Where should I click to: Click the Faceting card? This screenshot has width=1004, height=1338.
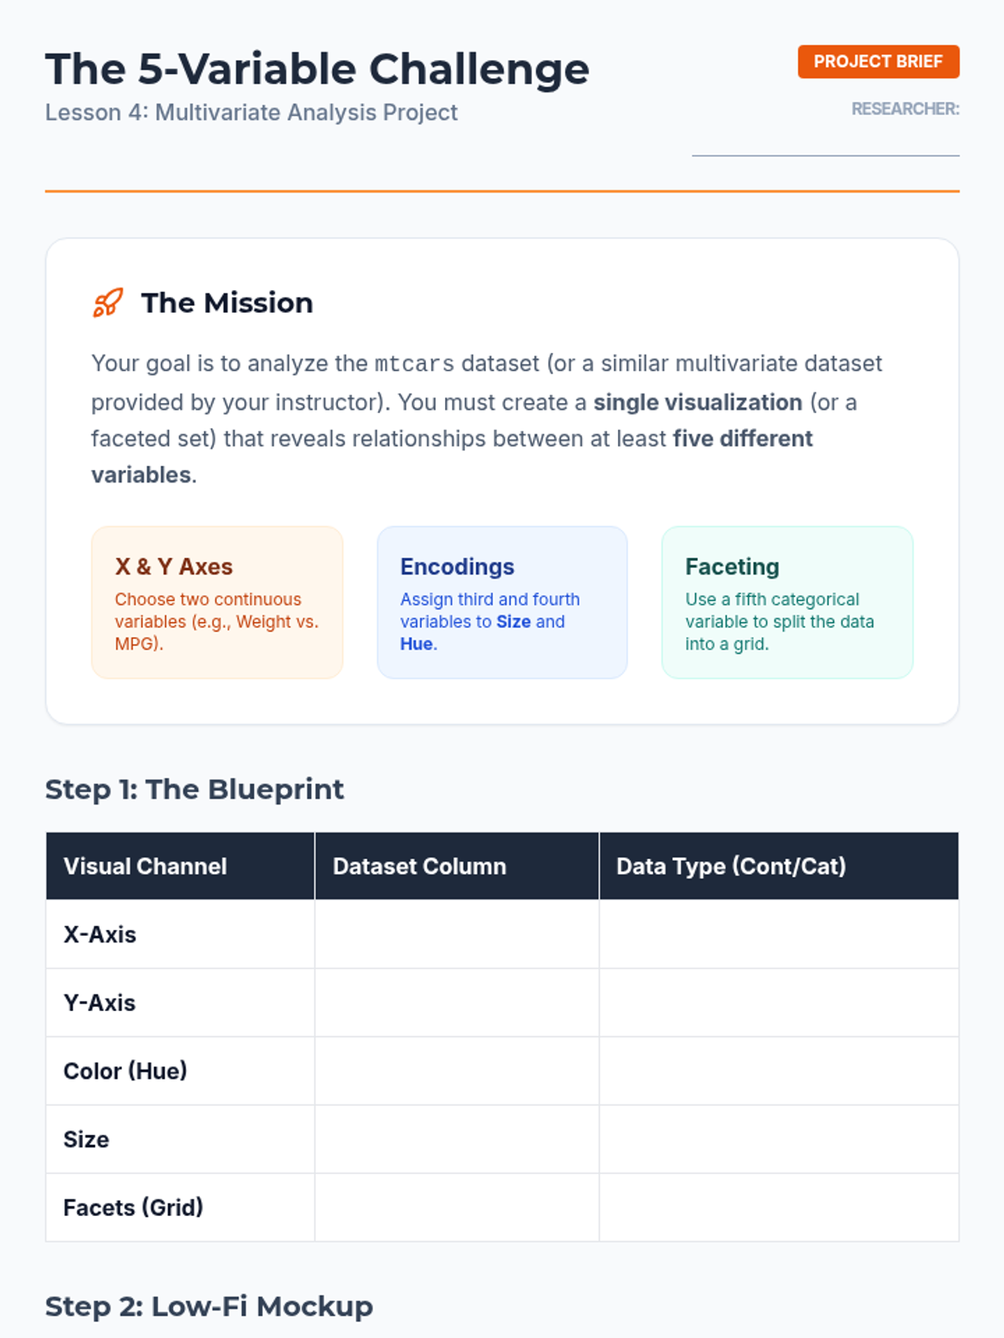click(x=786, y=602)
